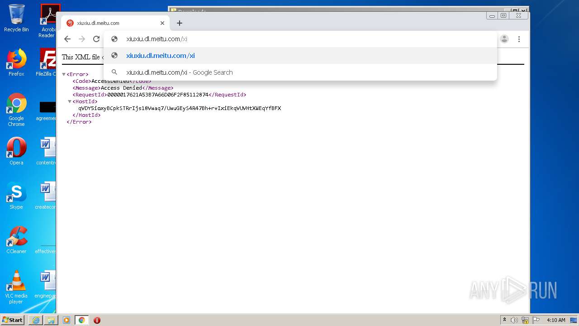Click the browser forward arrow

coord(82,39)
